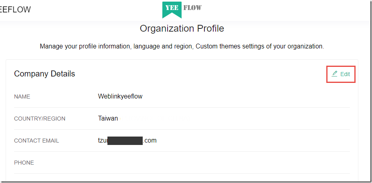Screen dimensions: 372x183
Task: Click the ".com" ending of contact email
Action: click(x=150, y=141)
